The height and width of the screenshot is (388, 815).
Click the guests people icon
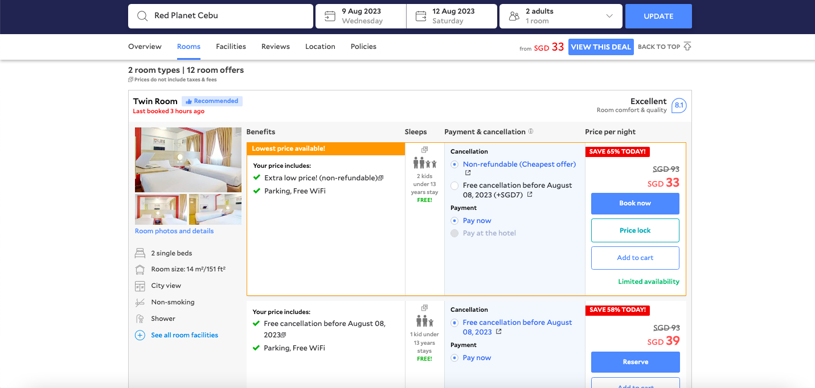pos(514,16)
